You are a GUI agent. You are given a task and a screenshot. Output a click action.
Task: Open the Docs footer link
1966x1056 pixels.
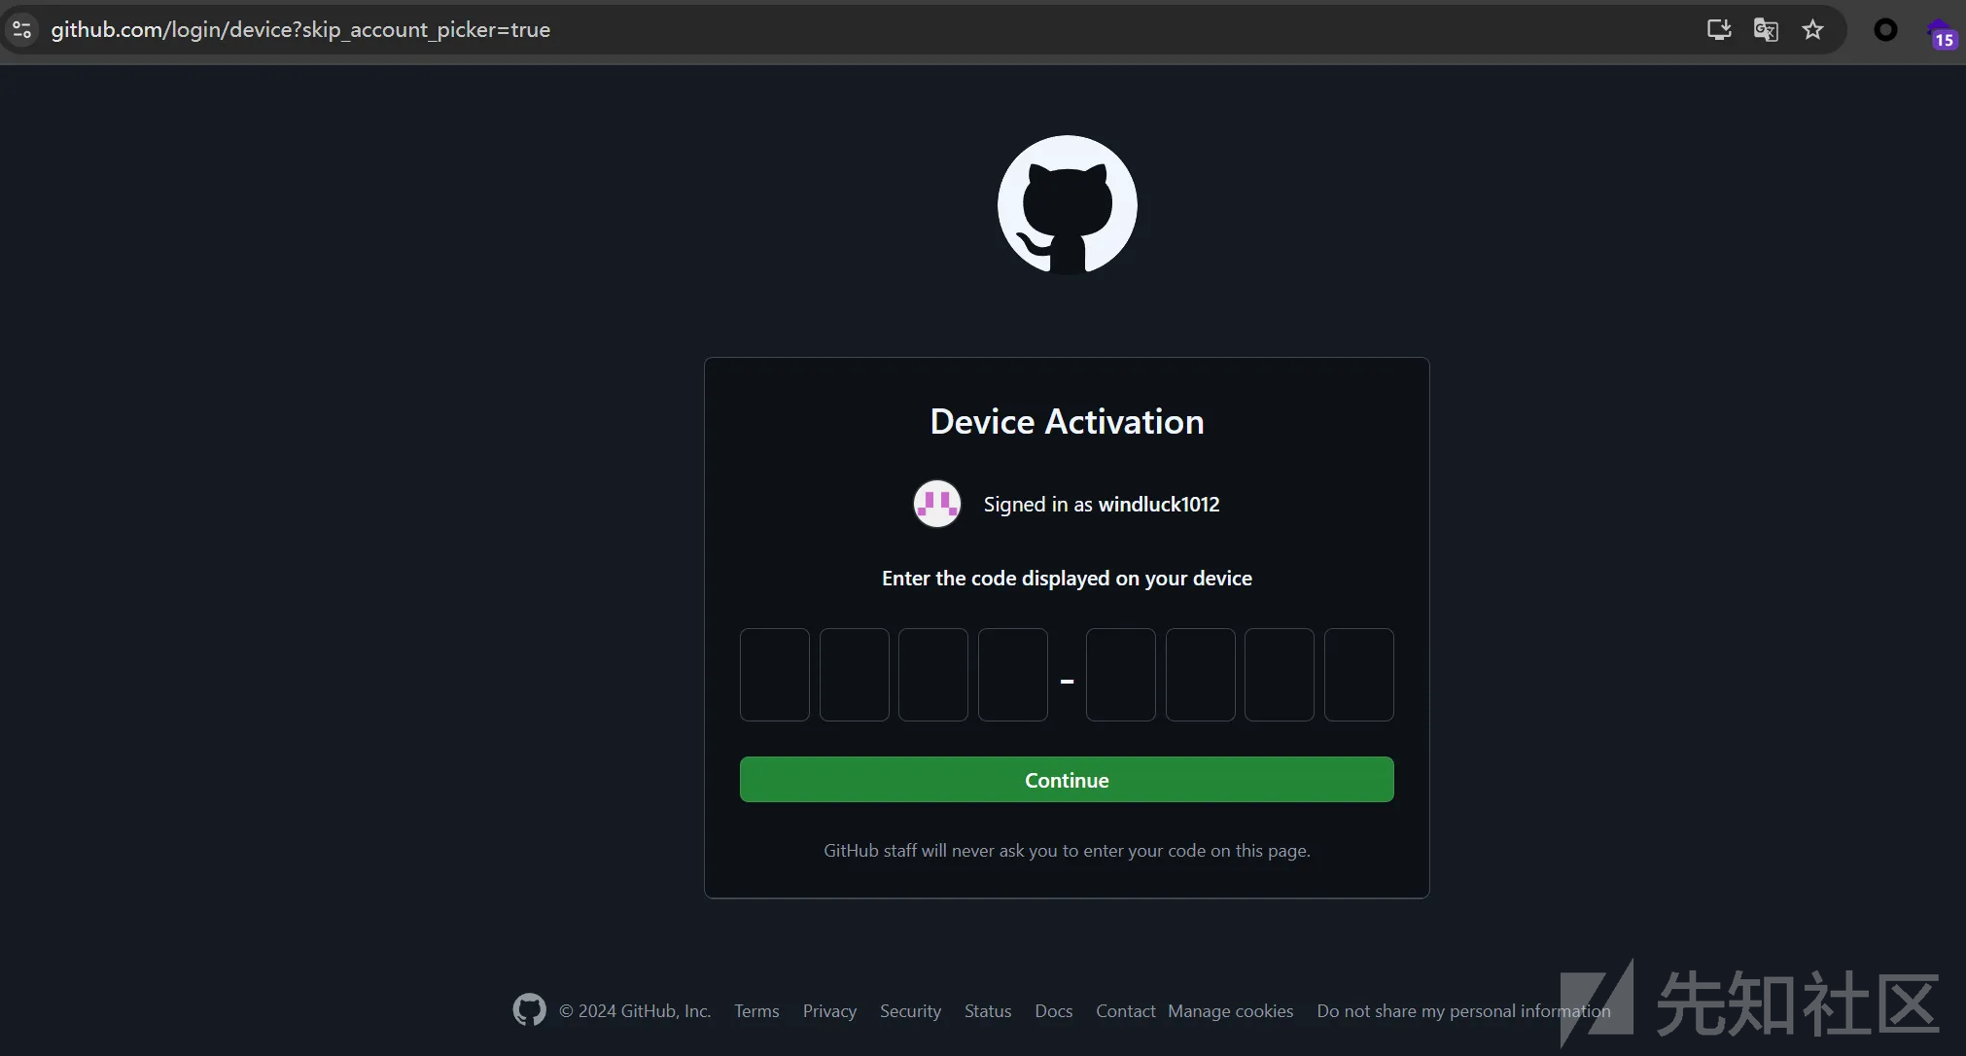1054,1011
